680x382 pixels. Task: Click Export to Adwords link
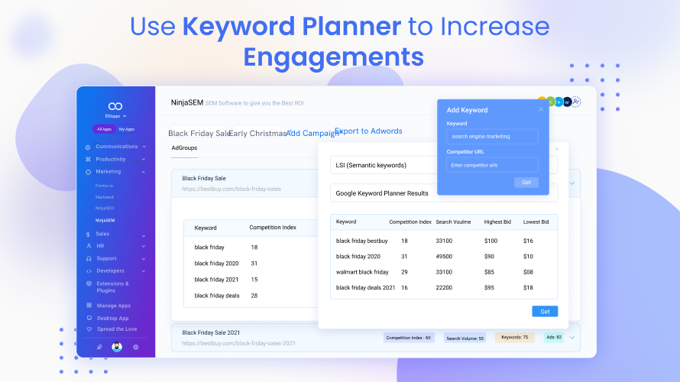[x=368, y=131]
